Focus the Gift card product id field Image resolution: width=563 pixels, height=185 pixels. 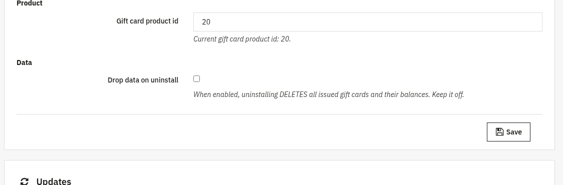click(368, 22)
